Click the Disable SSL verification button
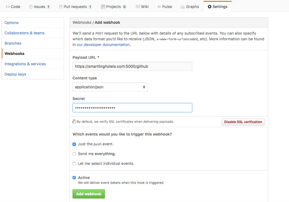289x202 pixels. (x=243, y=122)
